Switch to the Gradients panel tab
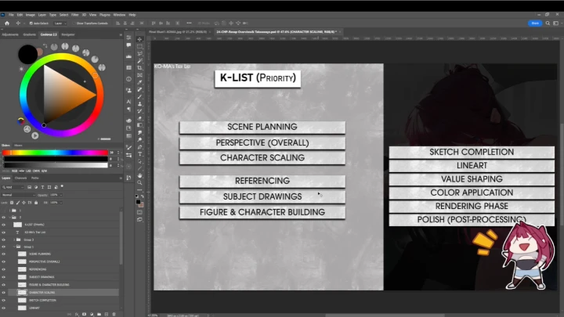The width and height of the screenshot is (564, 317). coord(29,34)
